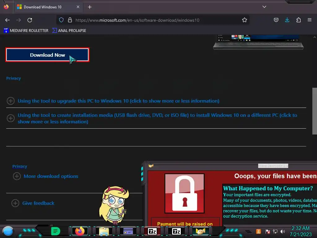The width and height of the screenshot is (317, 238).
Task: Click the Privacy link below Download Now
Action: click(13, 78)
